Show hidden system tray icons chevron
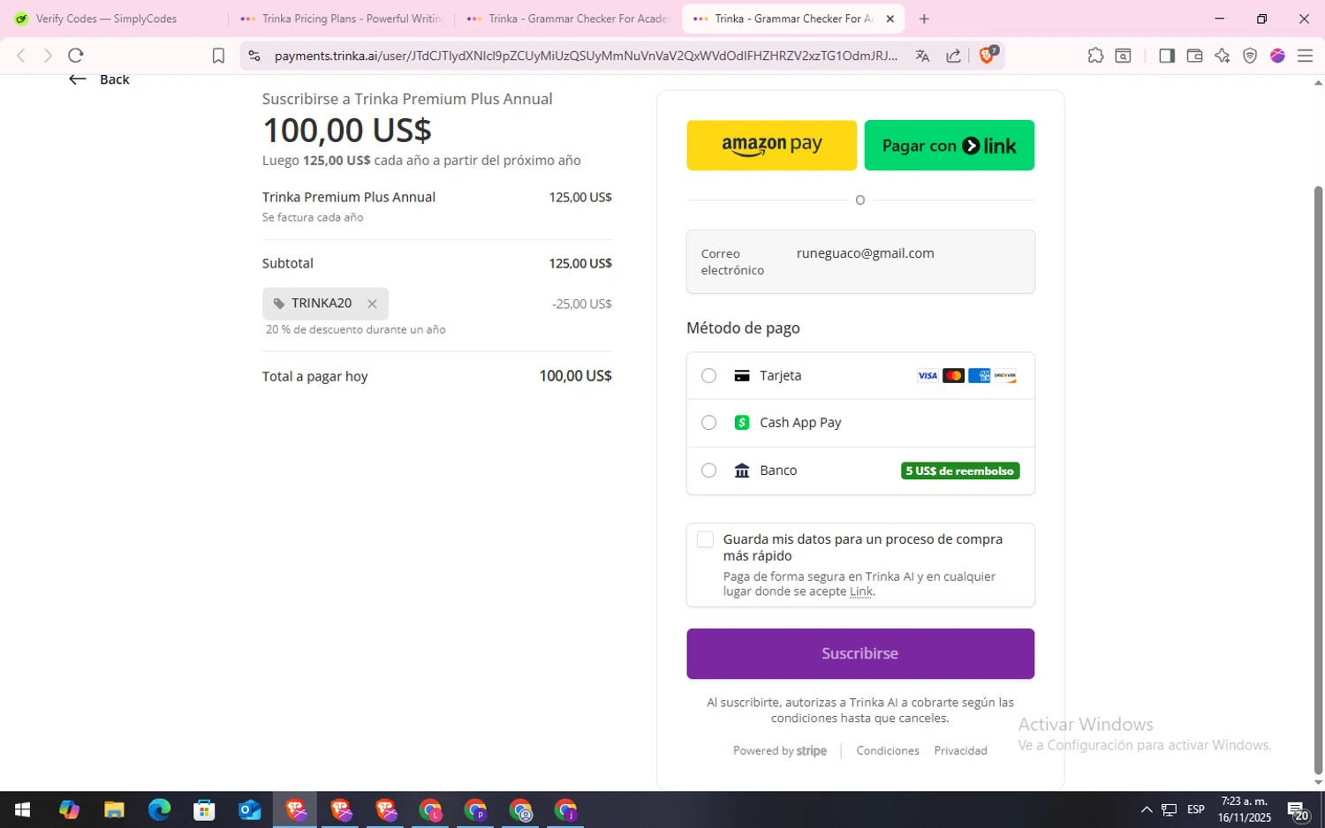Image resolution: width=1325 pixels, height=828 pixels. (1147, 809)
